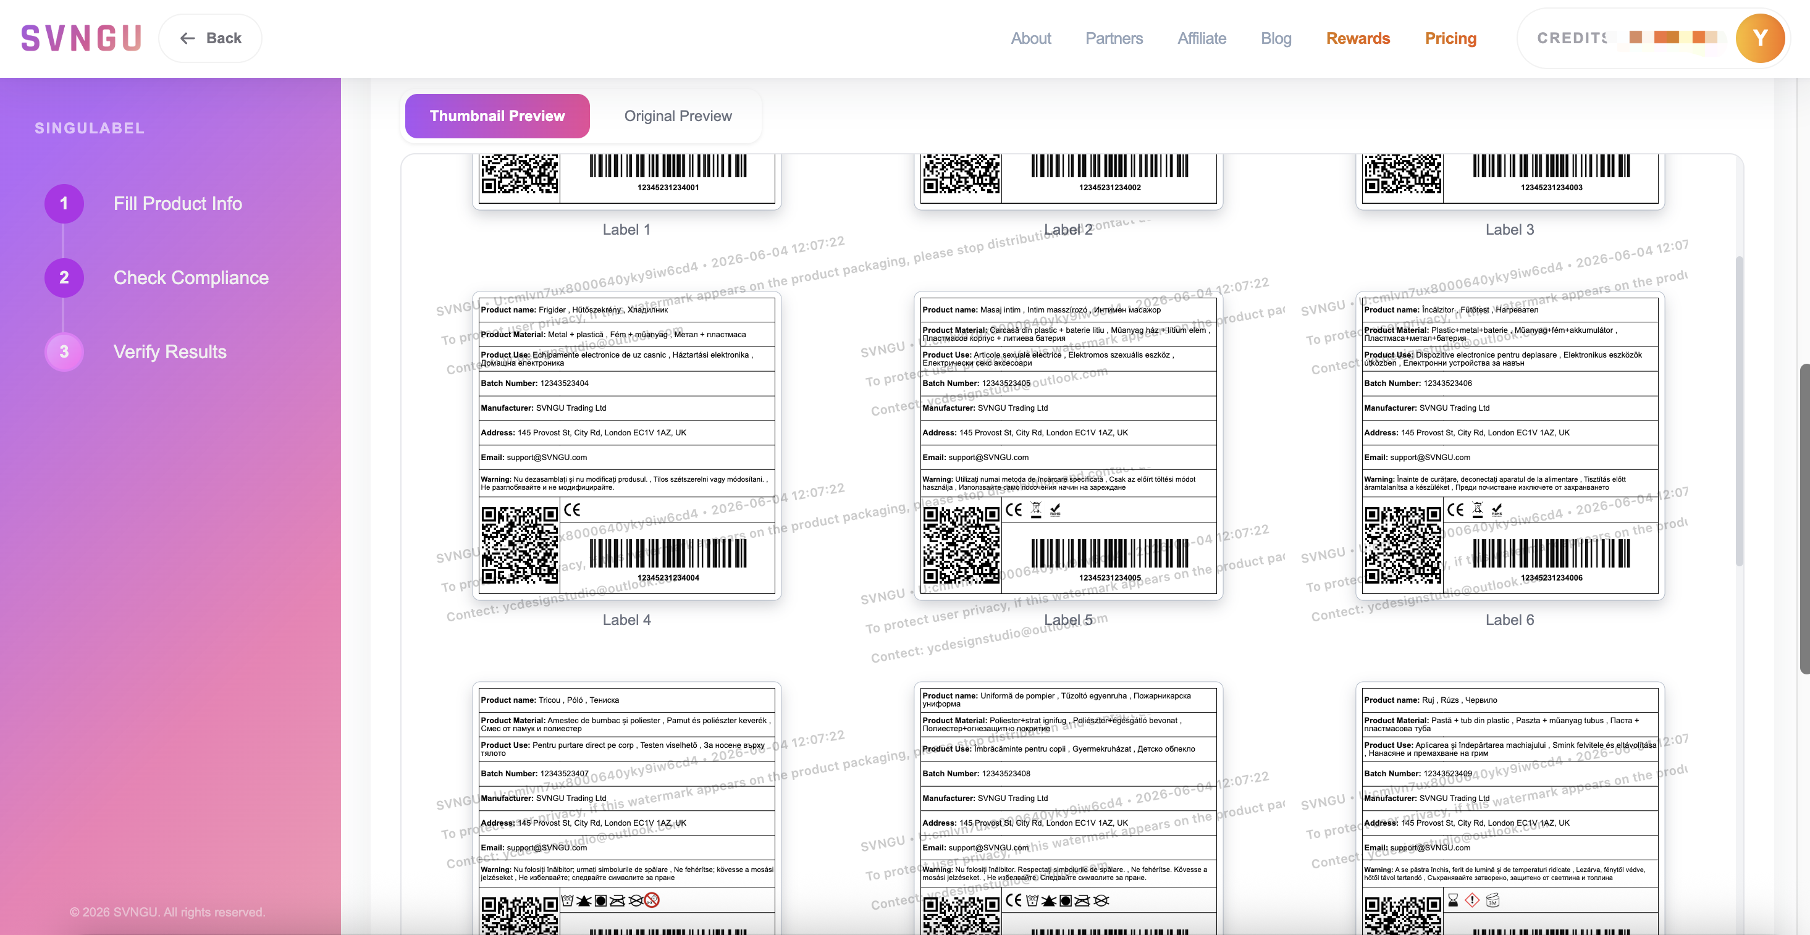Go to Verify Results step
The image size is (1810, 935).
coord(170,352)
